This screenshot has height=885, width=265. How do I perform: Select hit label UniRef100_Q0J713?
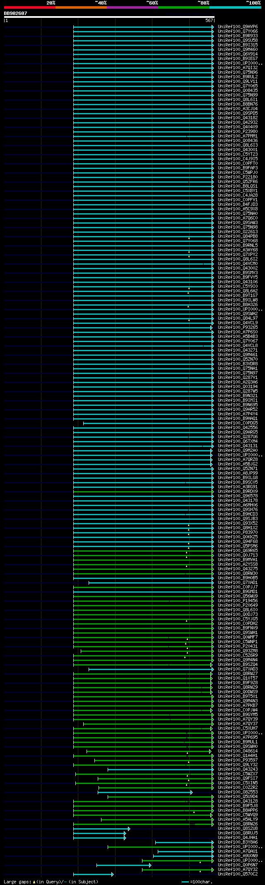click(238, 555)
